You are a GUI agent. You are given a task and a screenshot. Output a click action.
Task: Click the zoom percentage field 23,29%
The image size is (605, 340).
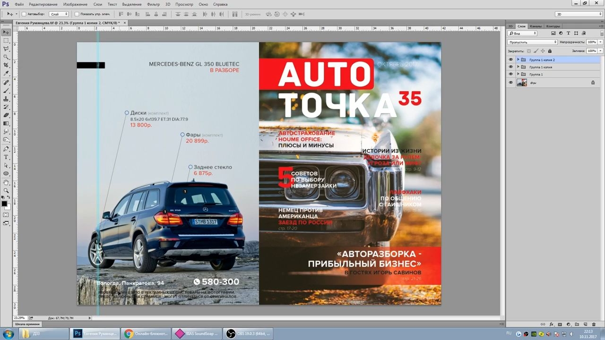pyautogui.click(x=20, y=318)
